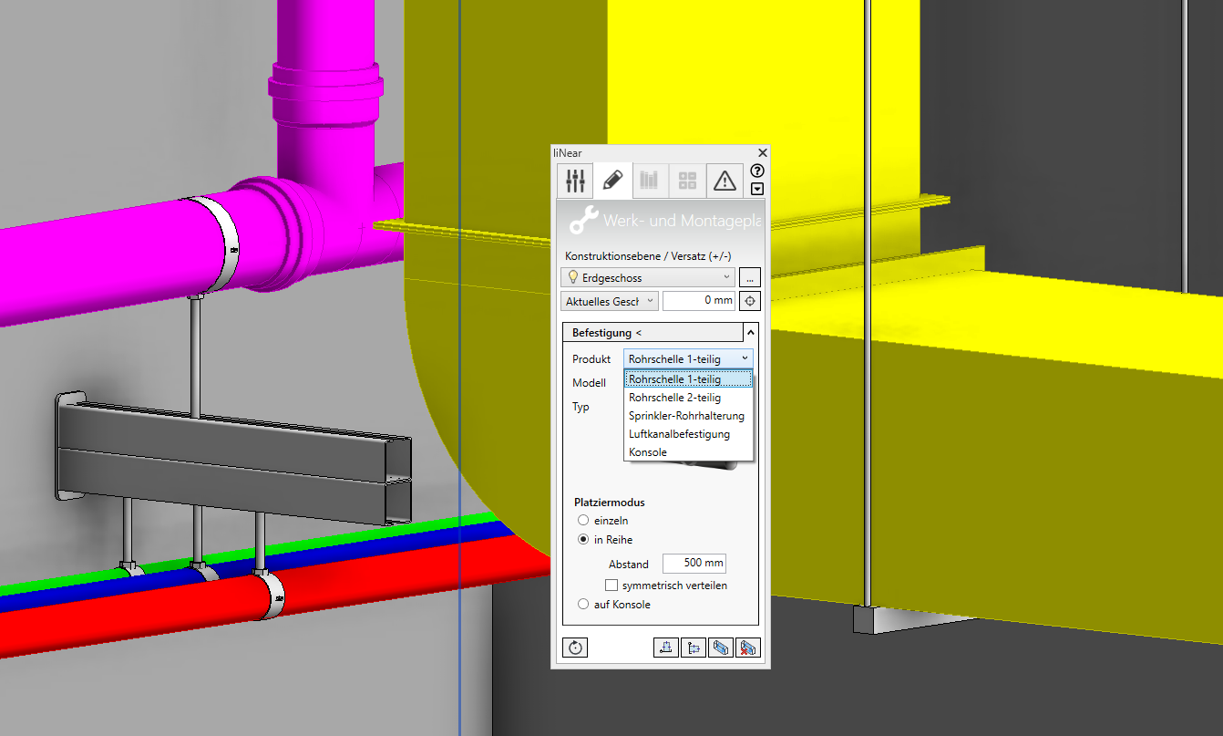Open the small panel options arrow
Image resolution: width=1223 pixels, height=736 pixels.
click(757, 189)
